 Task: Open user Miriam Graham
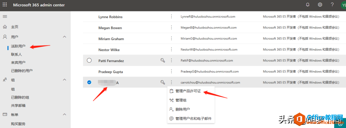[x=111, y=39]
